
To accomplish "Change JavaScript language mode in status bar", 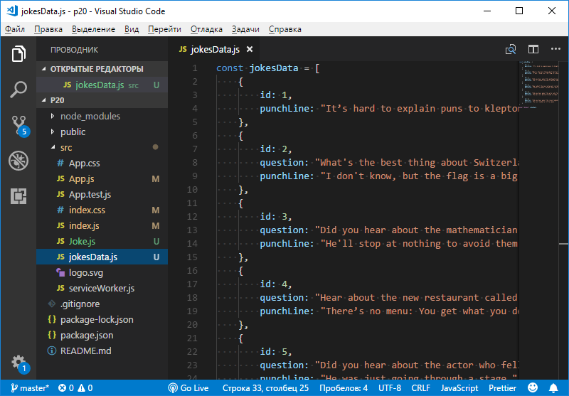I will click(459, 388).
